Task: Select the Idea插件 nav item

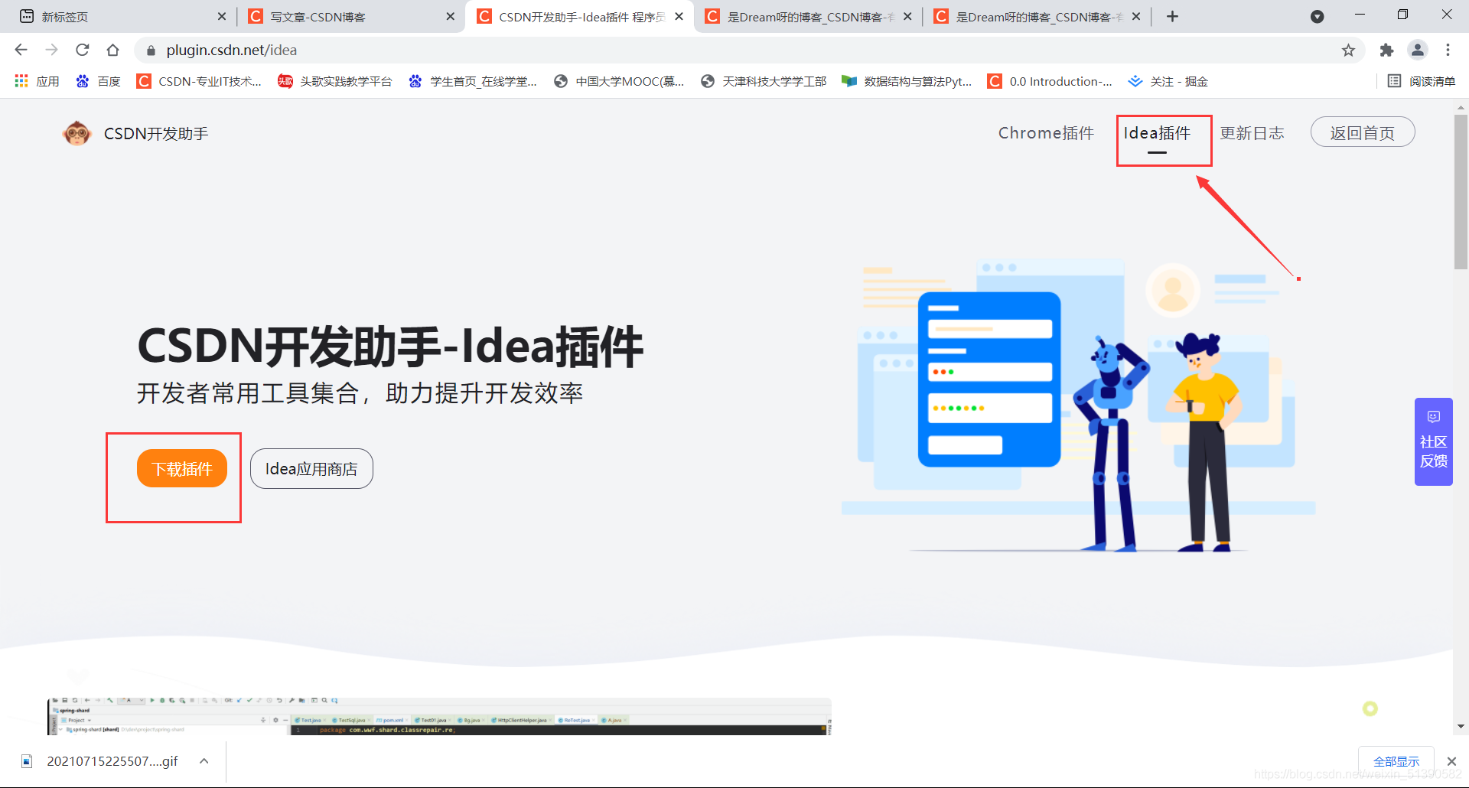Action: tap(1157, 133)
